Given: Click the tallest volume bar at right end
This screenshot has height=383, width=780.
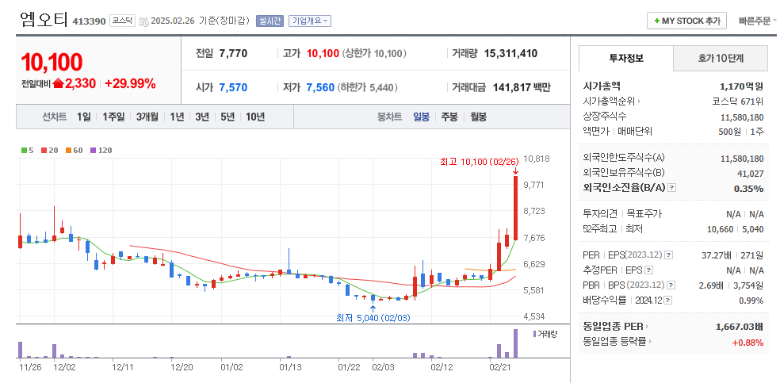Looking at the screenshot, I should point(516,343).
